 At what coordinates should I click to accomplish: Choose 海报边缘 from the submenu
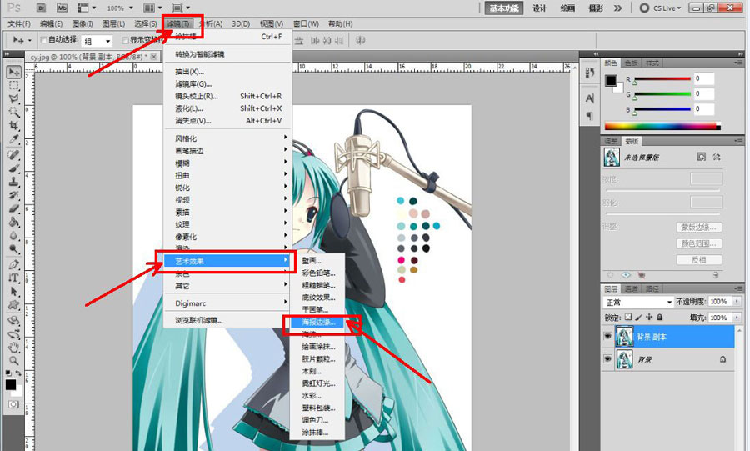[318, 323]
